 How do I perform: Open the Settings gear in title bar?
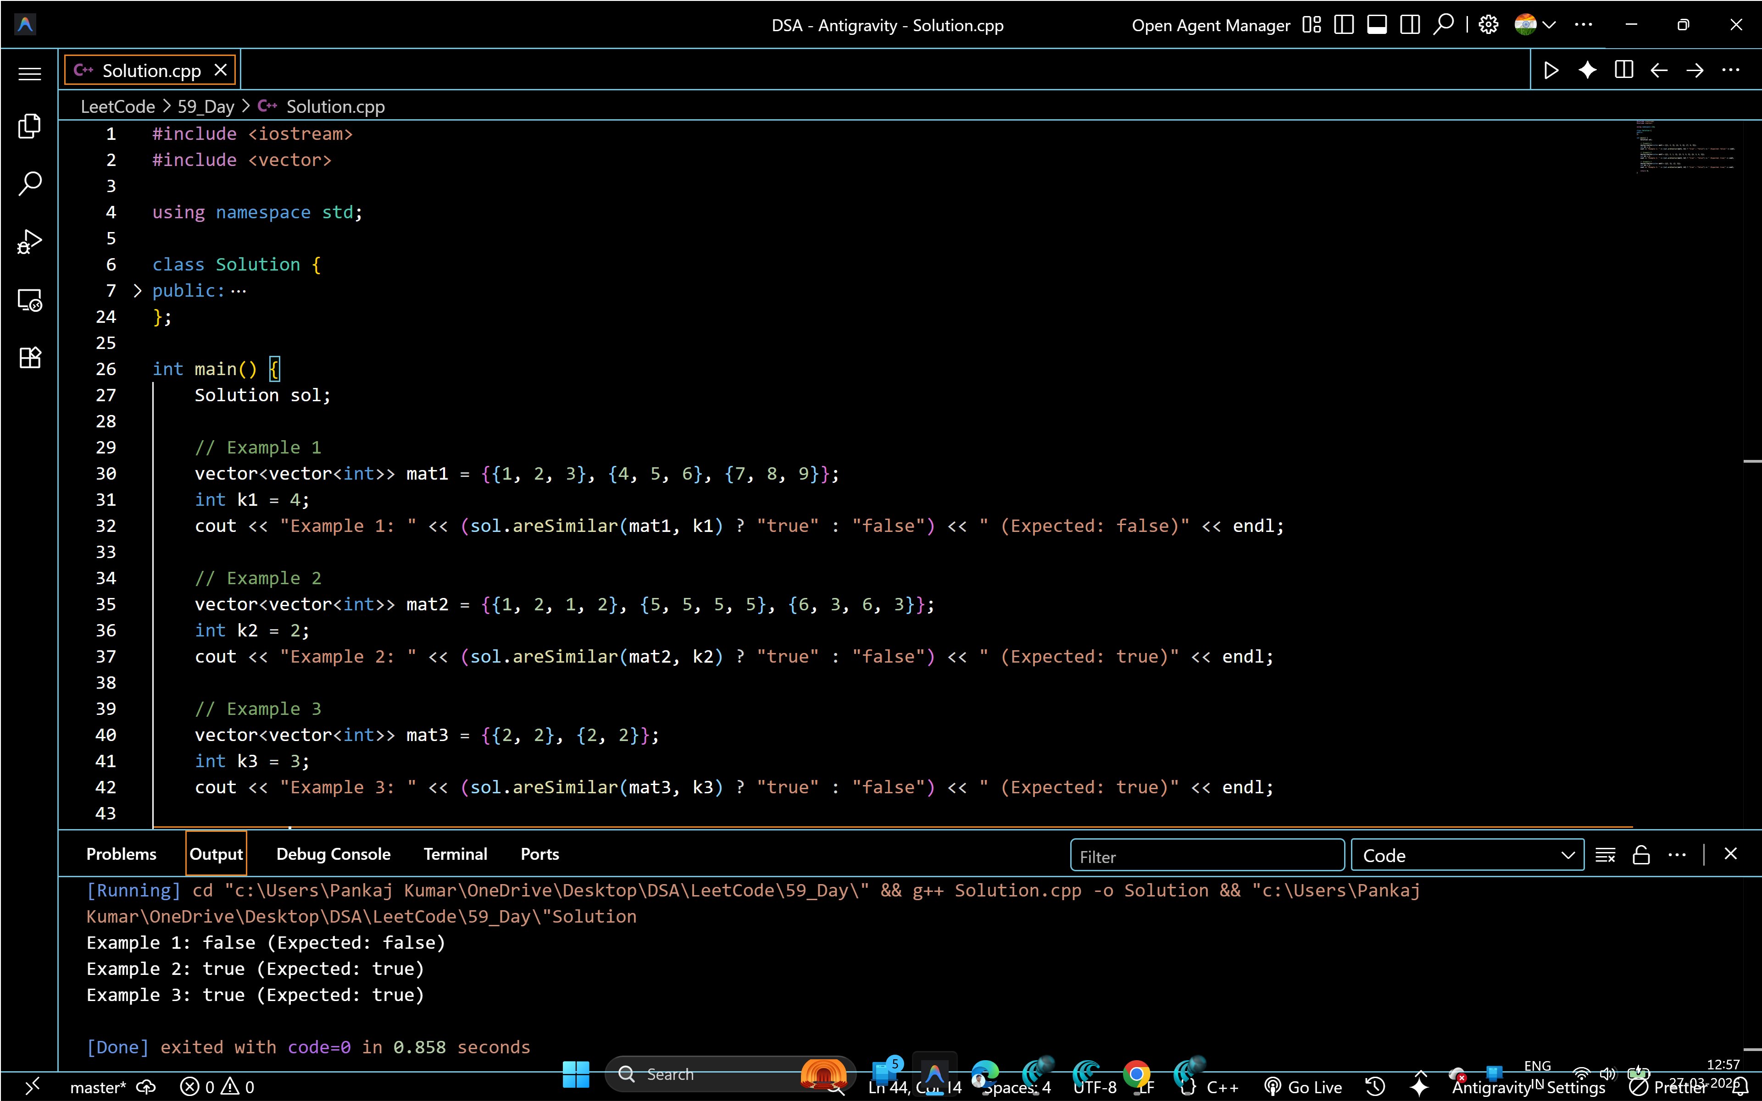tap(1488, 25)
